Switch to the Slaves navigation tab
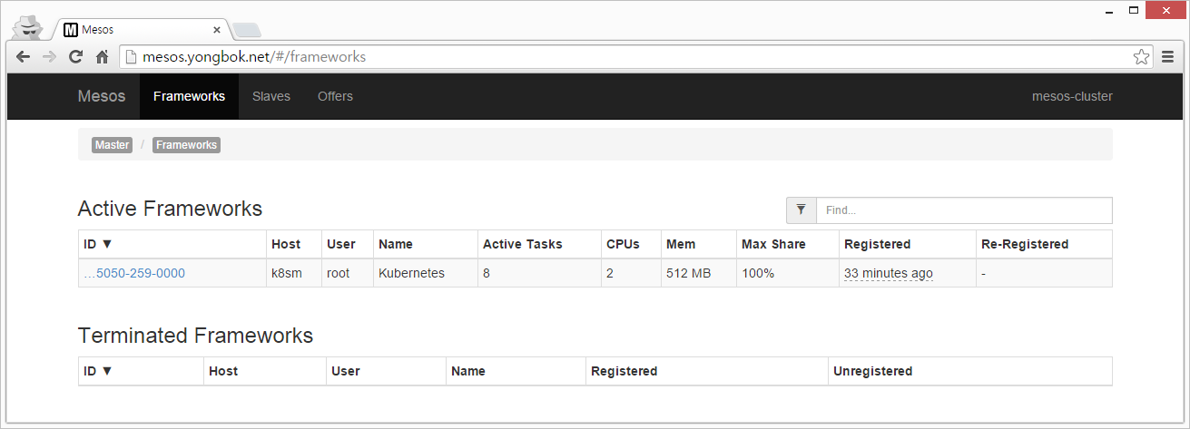Screen dimensions: 1190x429 [x=271, y=96]
